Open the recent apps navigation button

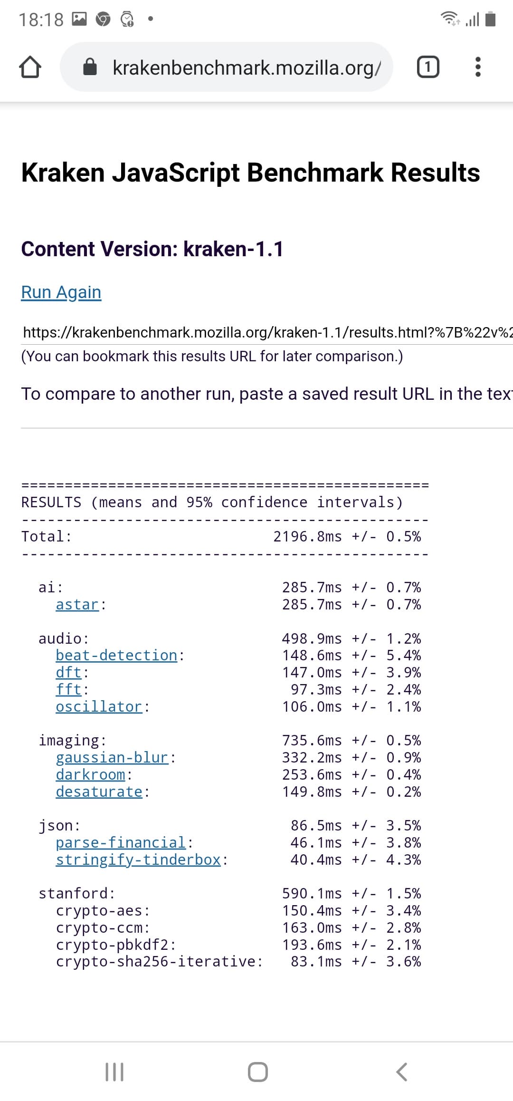click(x=114, y=1072)
